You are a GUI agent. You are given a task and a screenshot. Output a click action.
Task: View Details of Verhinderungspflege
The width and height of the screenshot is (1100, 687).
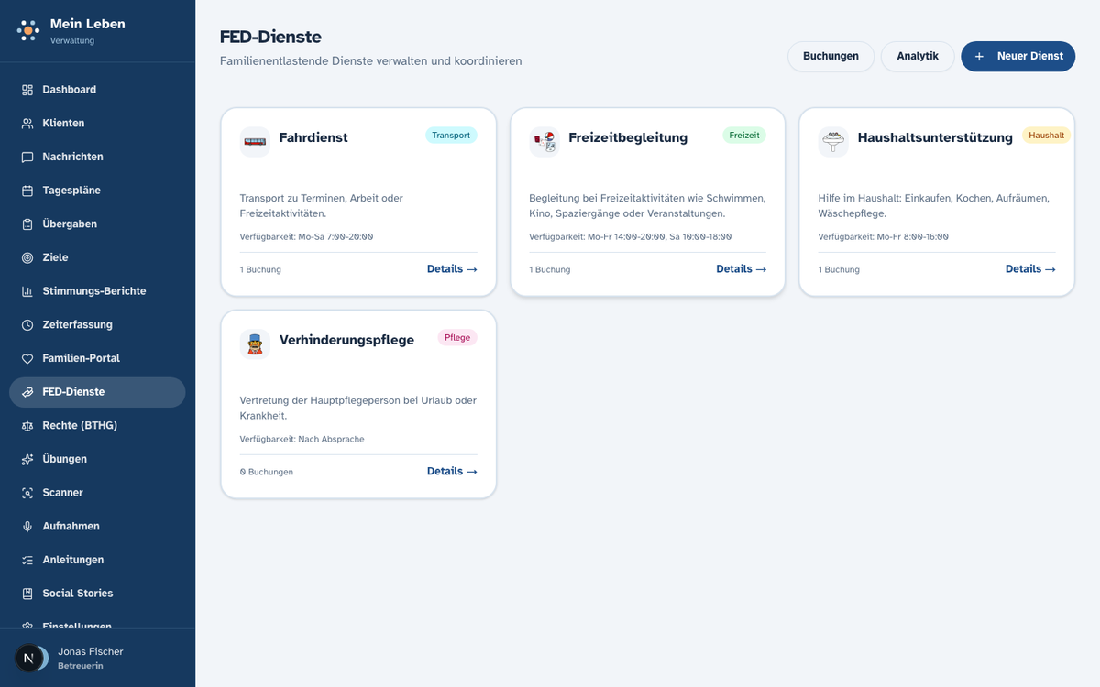coord(452,472)
